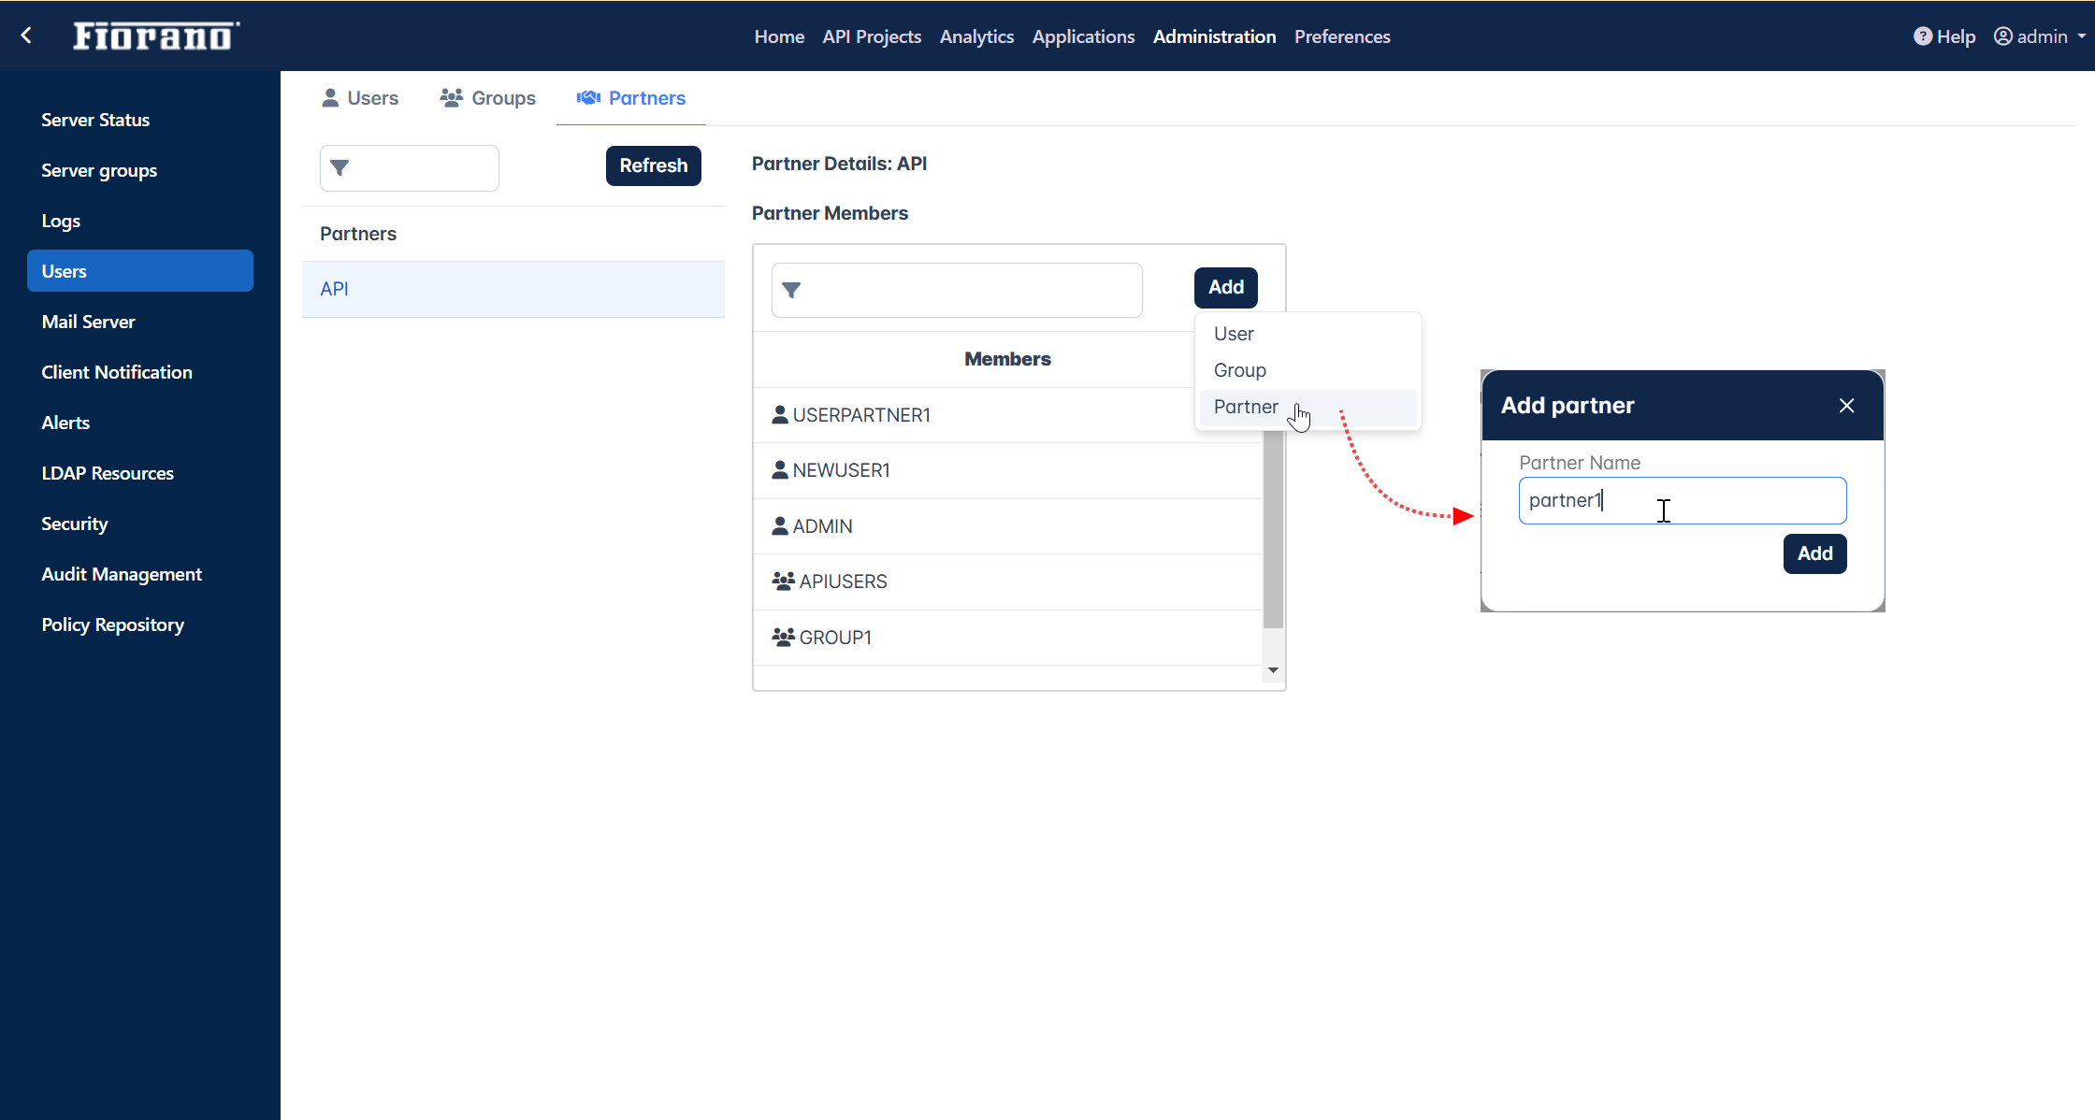Viewport: 2095px width, 1120px height.
Task: Click the Users tab person icon
Action: [330, 98]
